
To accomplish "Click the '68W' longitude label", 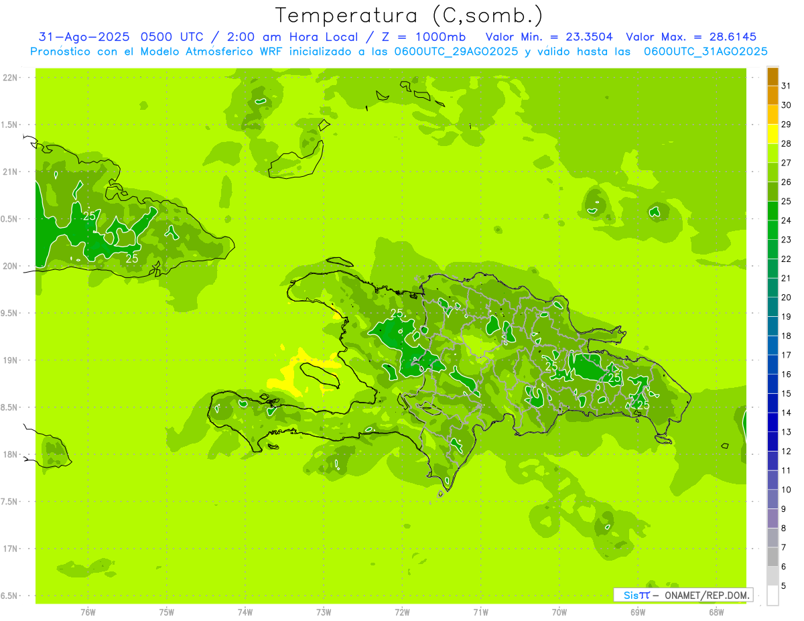I will click(x=716, y=612).
